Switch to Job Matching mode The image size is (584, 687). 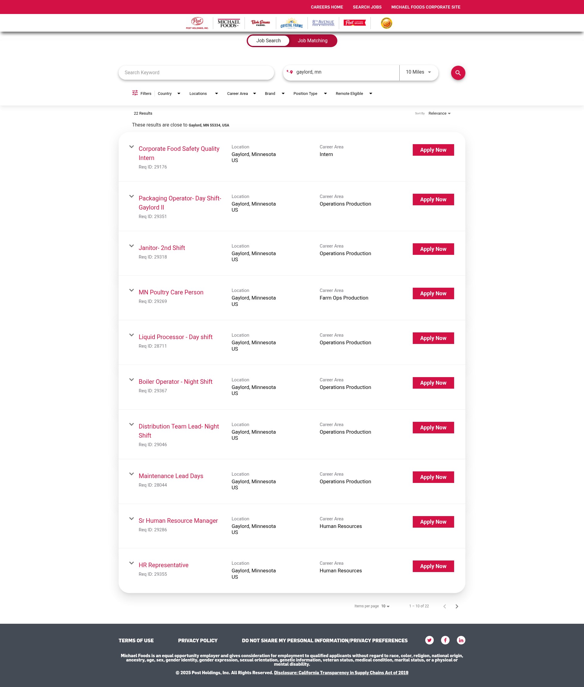312,41
